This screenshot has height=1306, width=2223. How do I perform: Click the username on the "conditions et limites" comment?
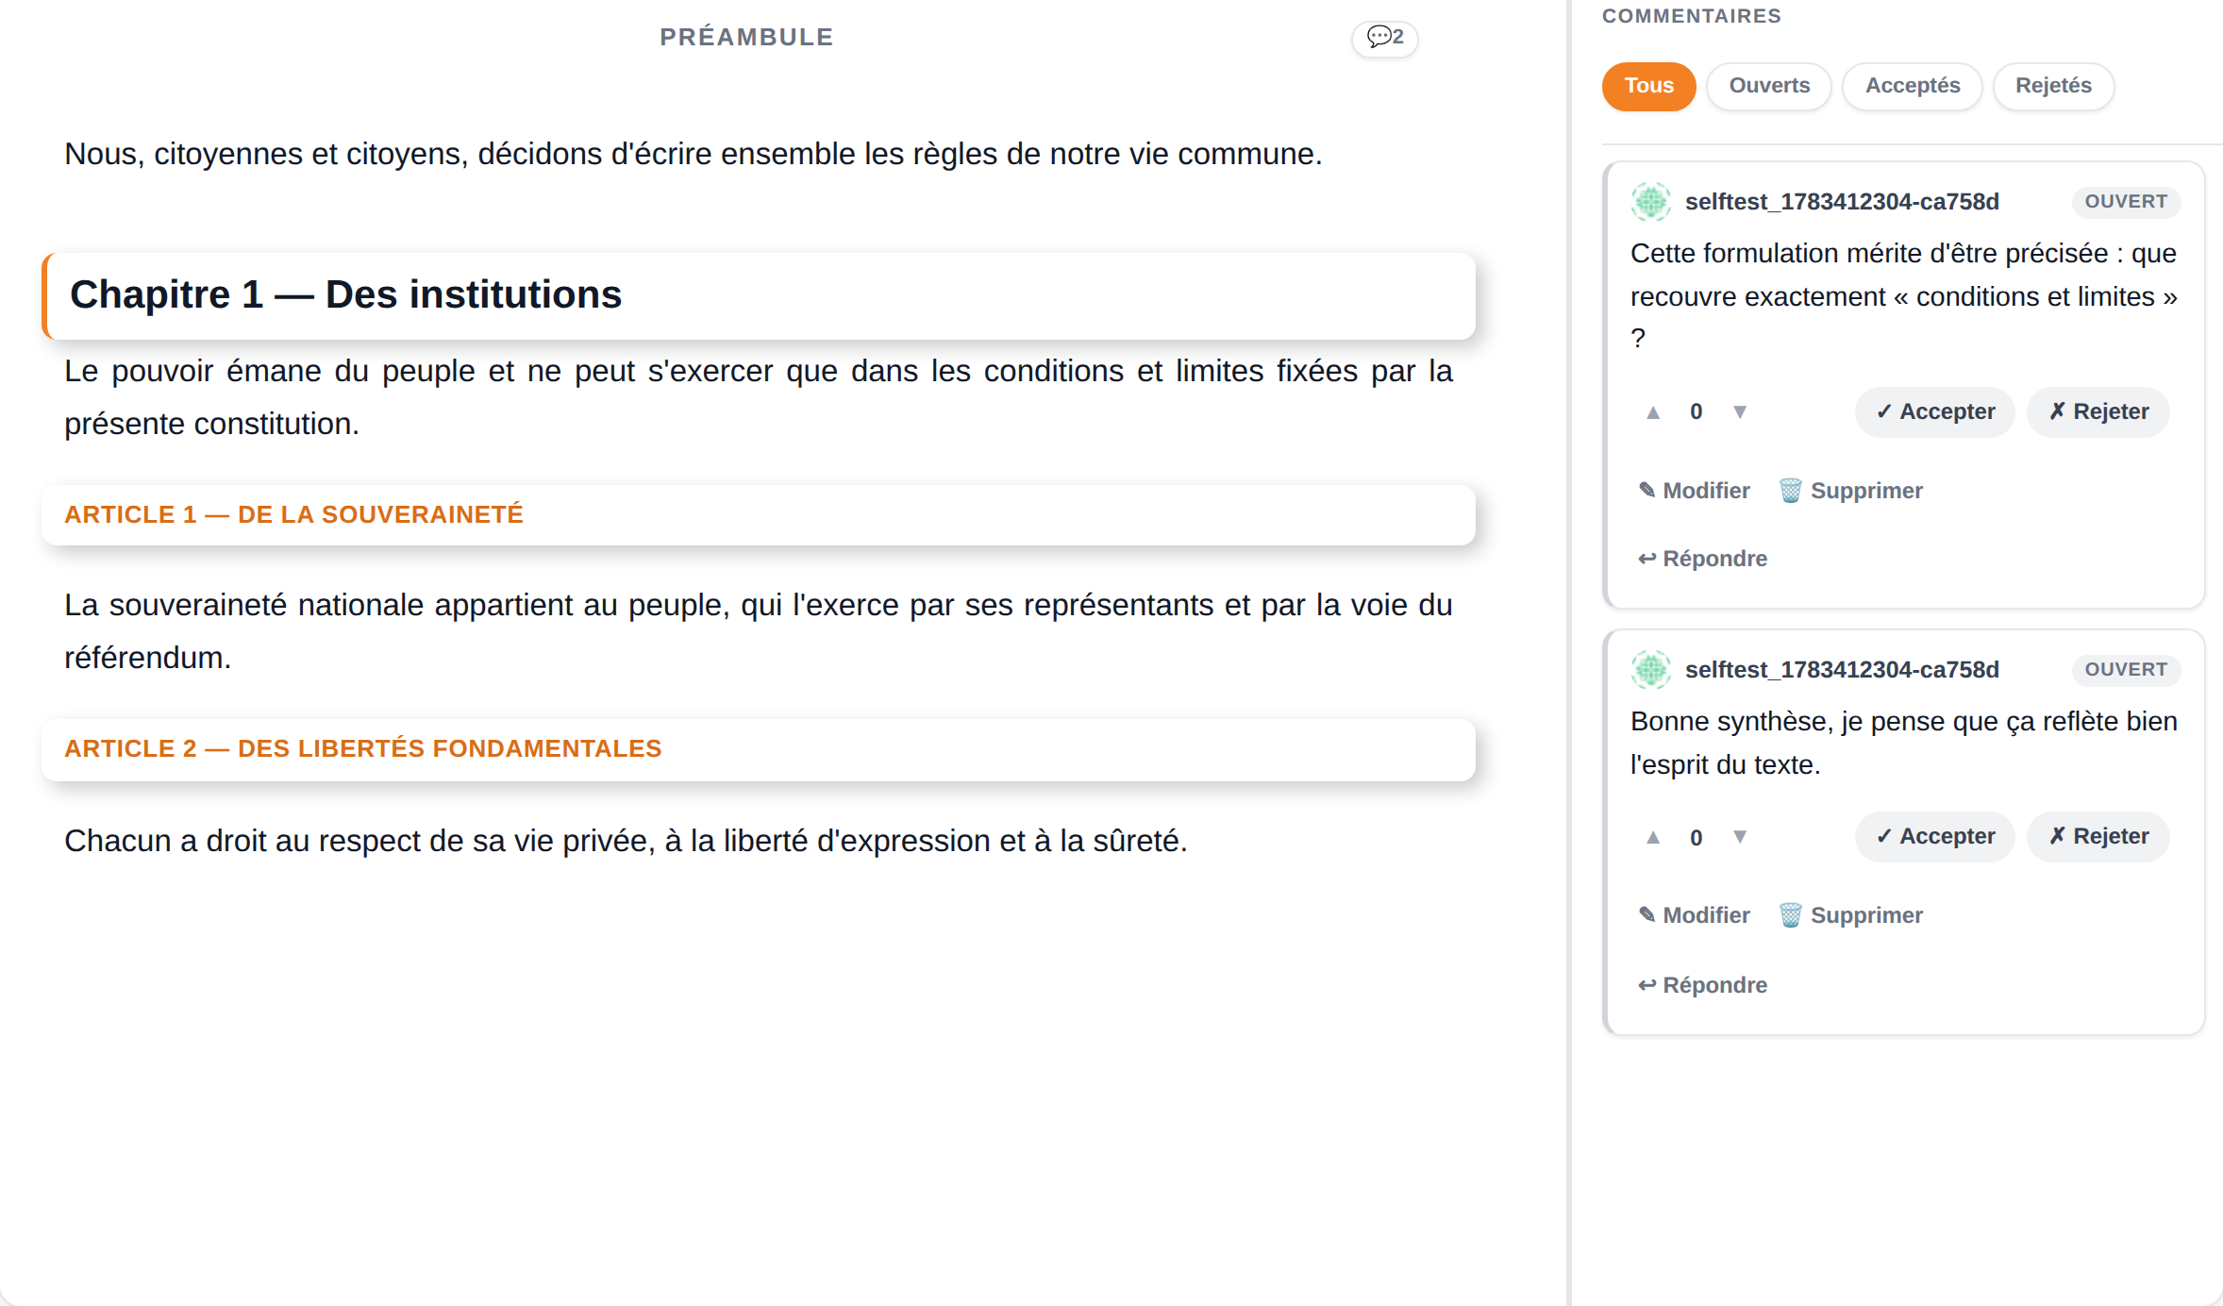pos(1842,202)
